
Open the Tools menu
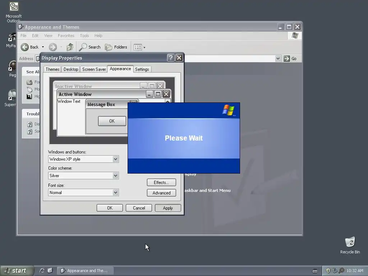coord(84,36)
